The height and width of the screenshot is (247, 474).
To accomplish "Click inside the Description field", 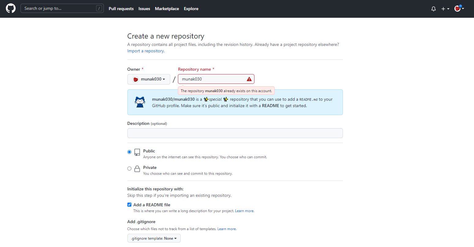I will coord(235,133).
